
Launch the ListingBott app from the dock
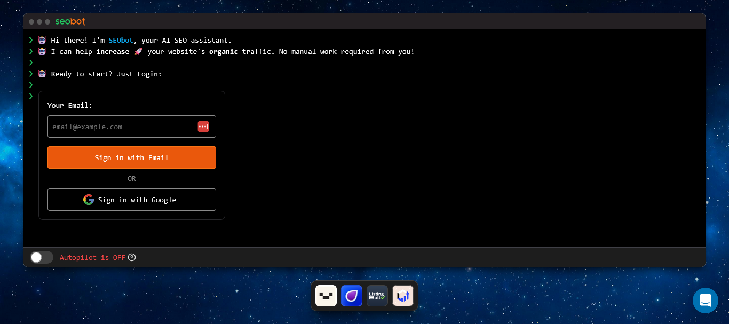(x=377, y=296)
